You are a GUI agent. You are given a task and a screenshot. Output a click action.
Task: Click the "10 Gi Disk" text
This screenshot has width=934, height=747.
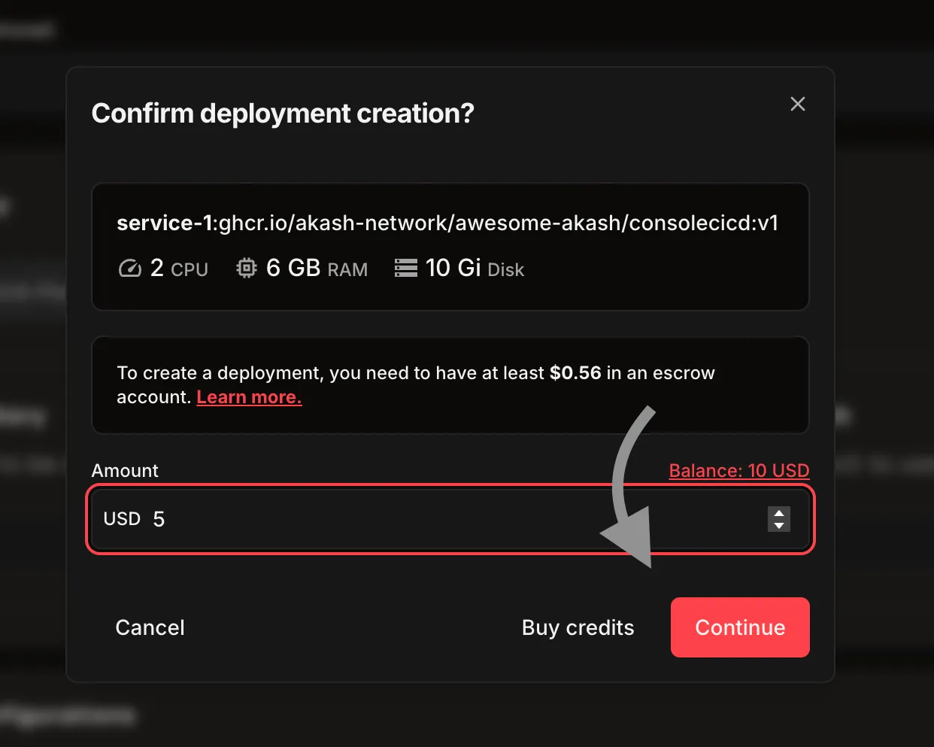point(475,269)
